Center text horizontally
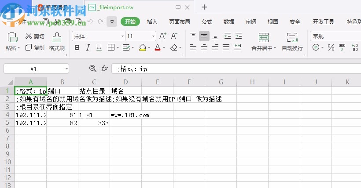The width and height of the screenshot is (361, 188). pyautogui.click(x=204, y=47)
